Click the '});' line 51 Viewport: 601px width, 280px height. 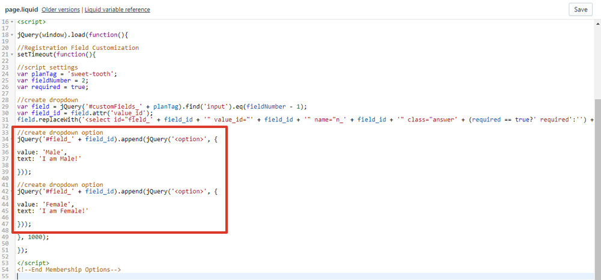(x=23, y=250)
